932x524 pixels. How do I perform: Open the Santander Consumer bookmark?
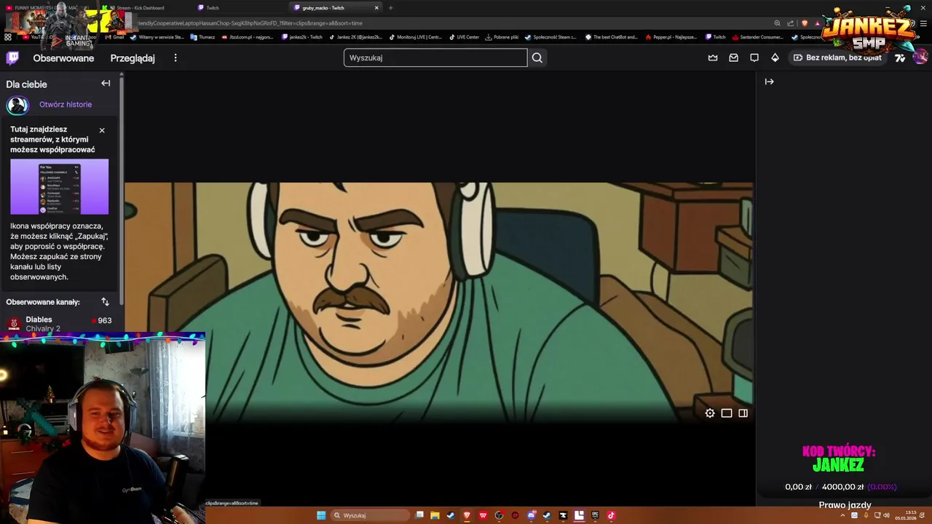[x=758, y=37]
